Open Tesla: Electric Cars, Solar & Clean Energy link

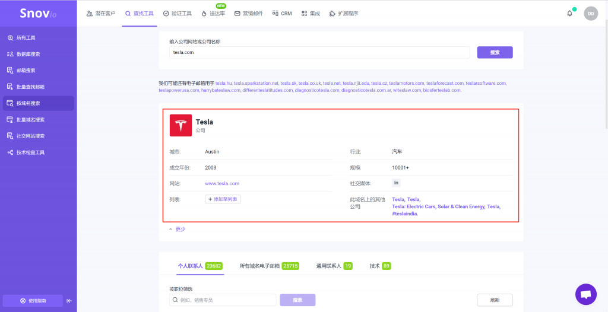click(x=439, y=206)
